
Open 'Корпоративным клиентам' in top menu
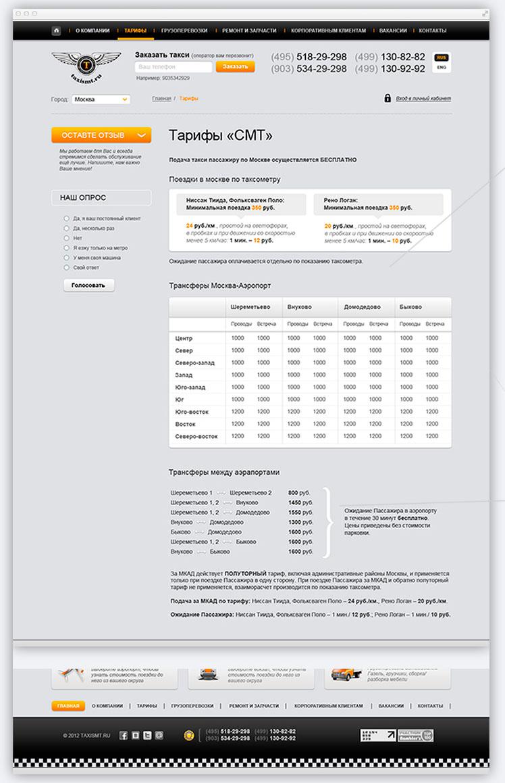(x=329, y=30)
